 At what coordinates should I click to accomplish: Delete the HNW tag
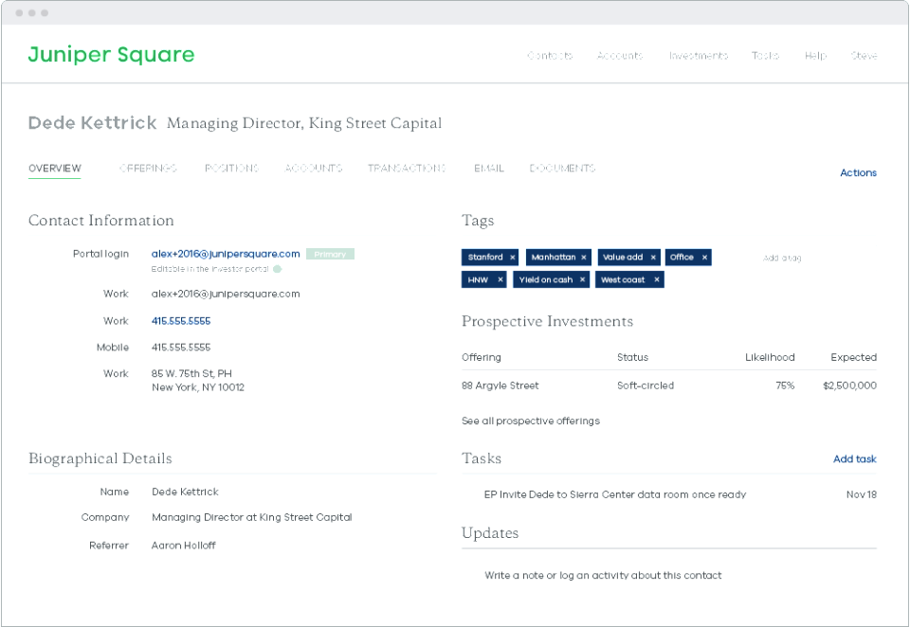500,280
